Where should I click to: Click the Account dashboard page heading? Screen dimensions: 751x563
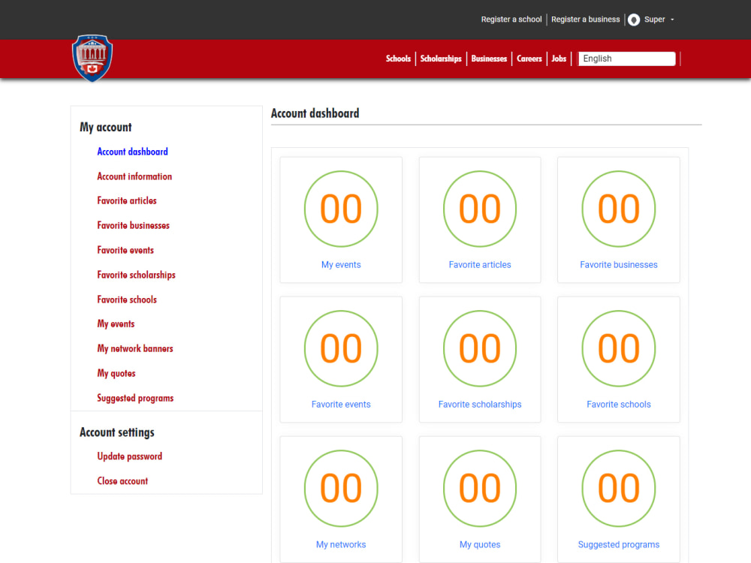click(x=315, y=113)
